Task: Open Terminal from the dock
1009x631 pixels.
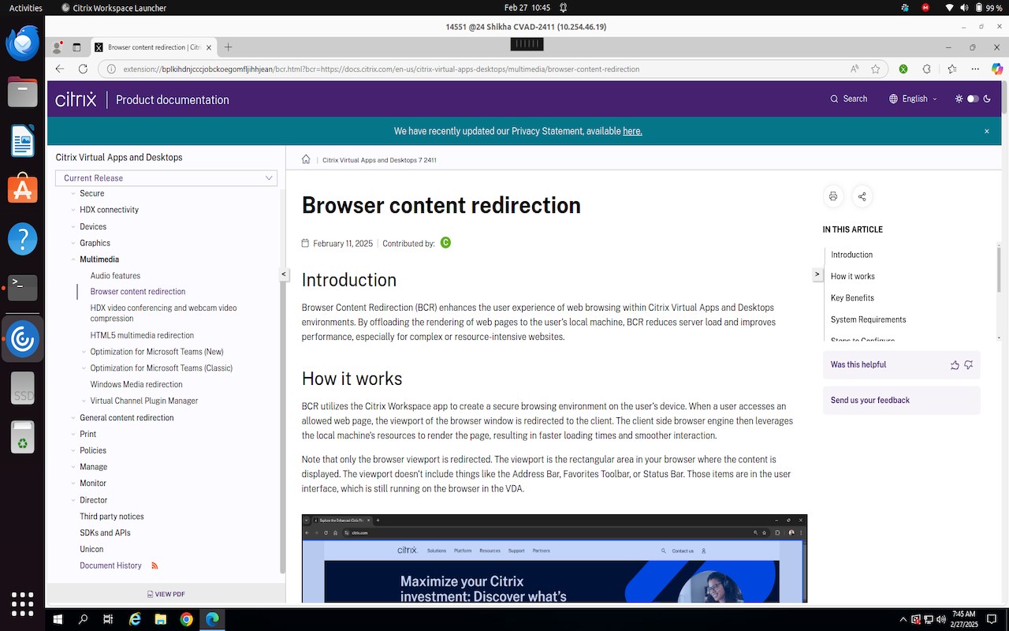Action: pyautogui.click(x=23, y=287)
